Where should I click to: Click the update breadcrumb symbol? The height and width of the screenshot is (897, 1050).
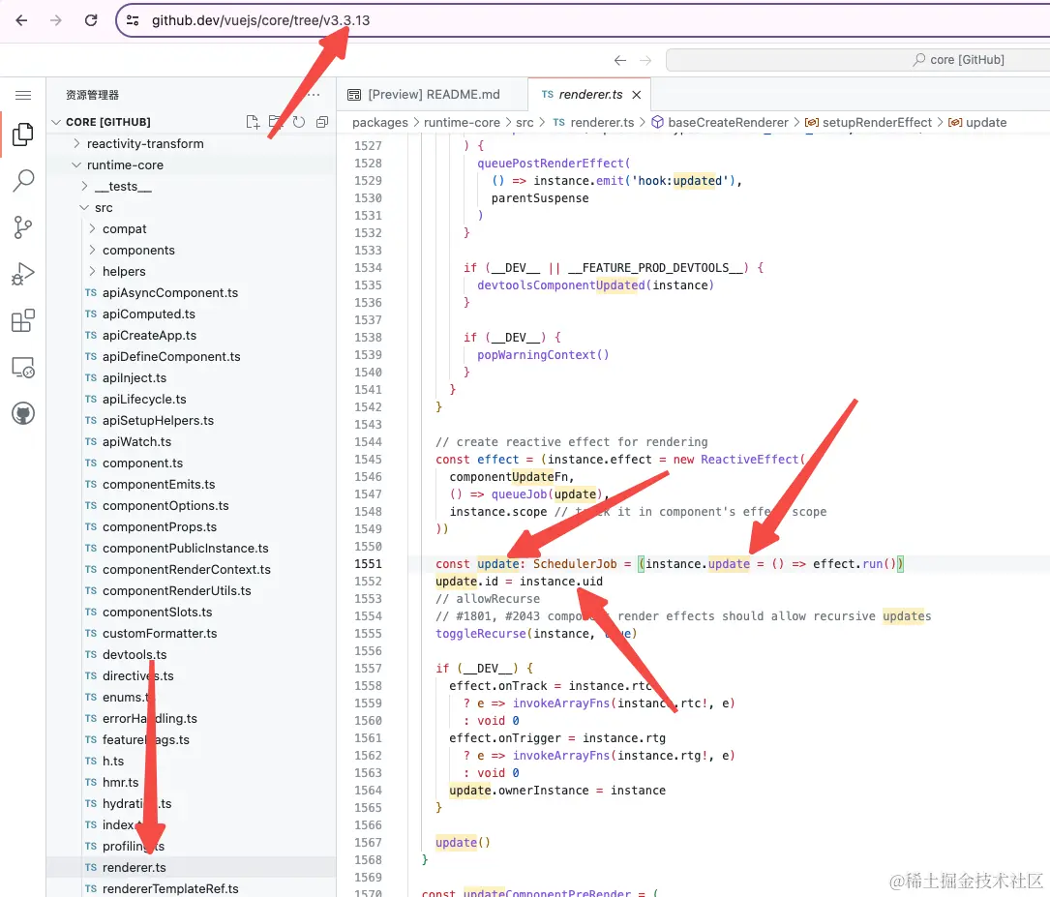[x=986, y=123]
